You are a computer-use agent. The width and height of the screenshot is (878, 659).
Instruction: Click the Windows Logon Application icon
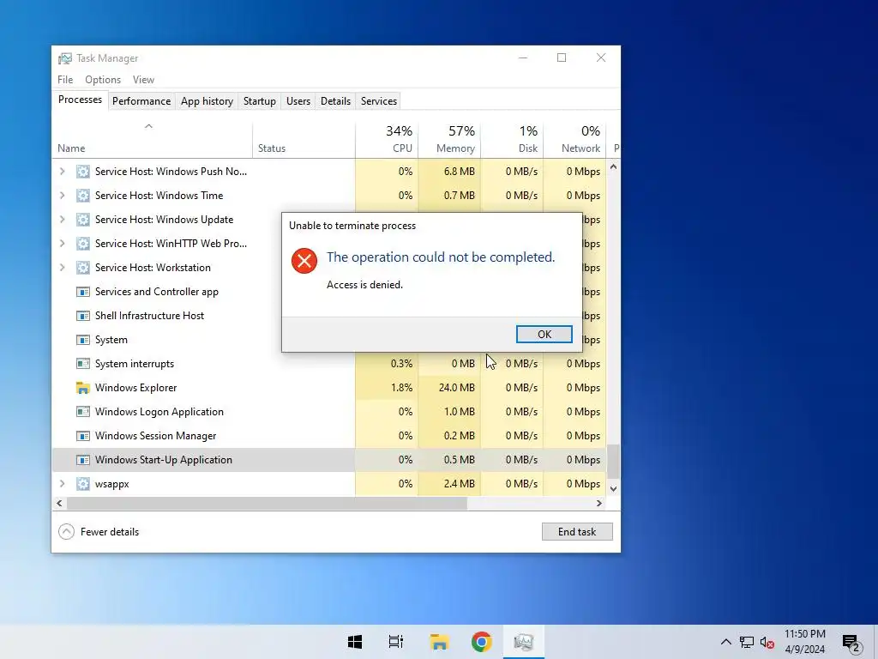[x=83, y=412]
